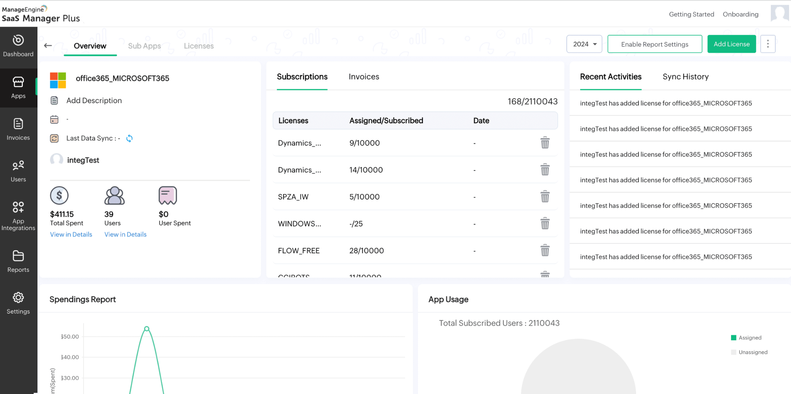This screenshot has height=394, width=791.
Task: Click the integTest owner avatar
Action: tap(56, 160)
